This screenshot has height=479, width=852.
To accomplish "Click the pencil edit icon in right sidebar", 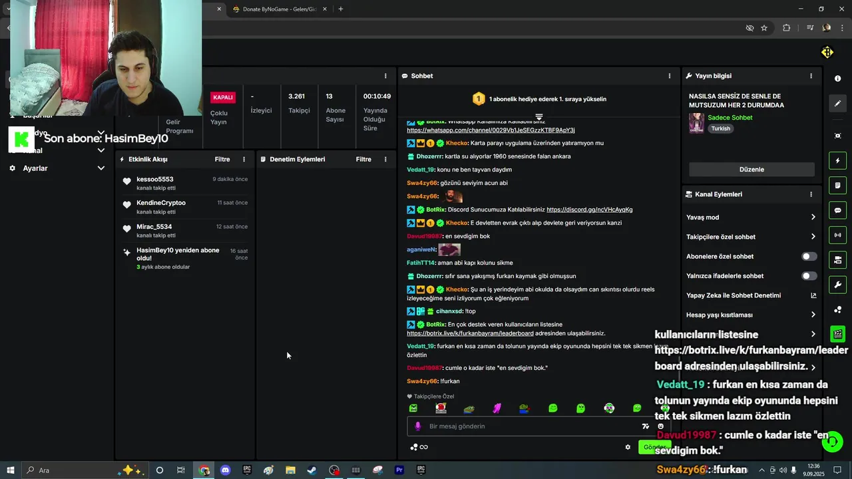I will pos(837,103).
